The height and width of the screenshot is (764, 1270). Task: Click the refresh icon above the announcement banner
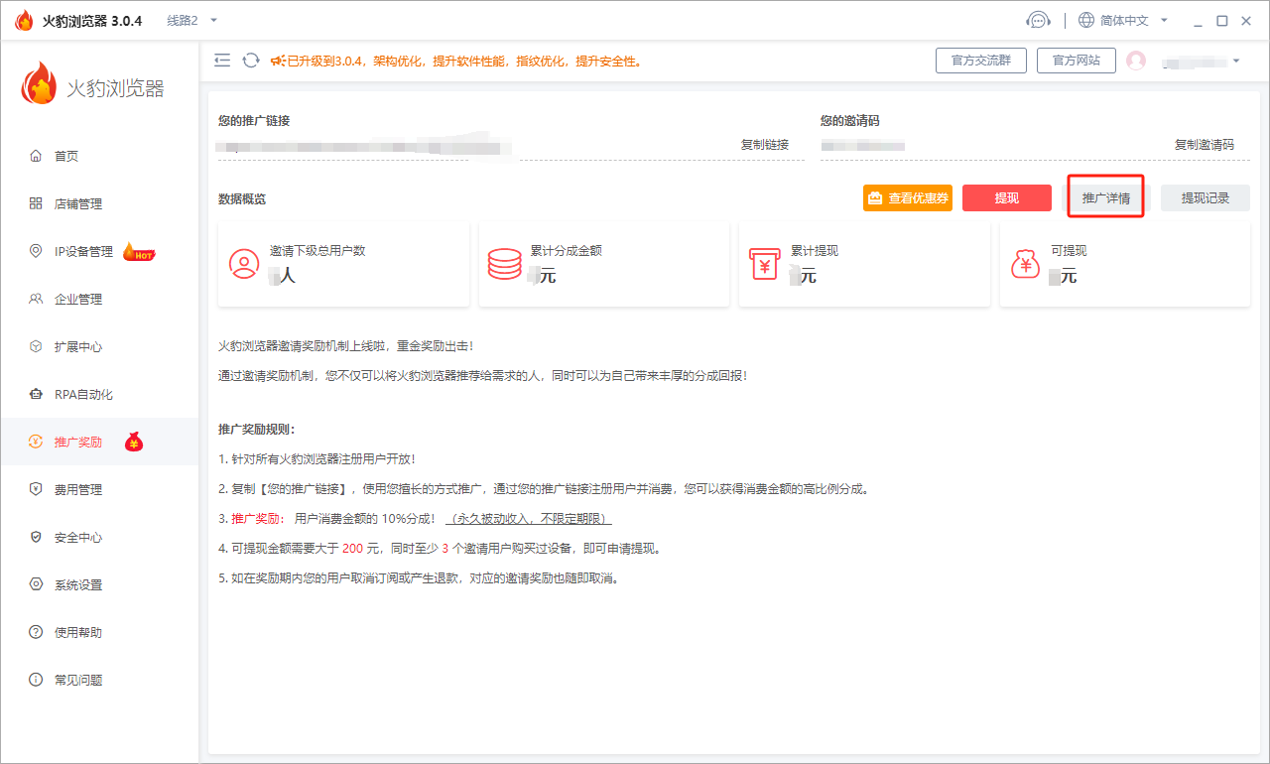click(250, 60)
